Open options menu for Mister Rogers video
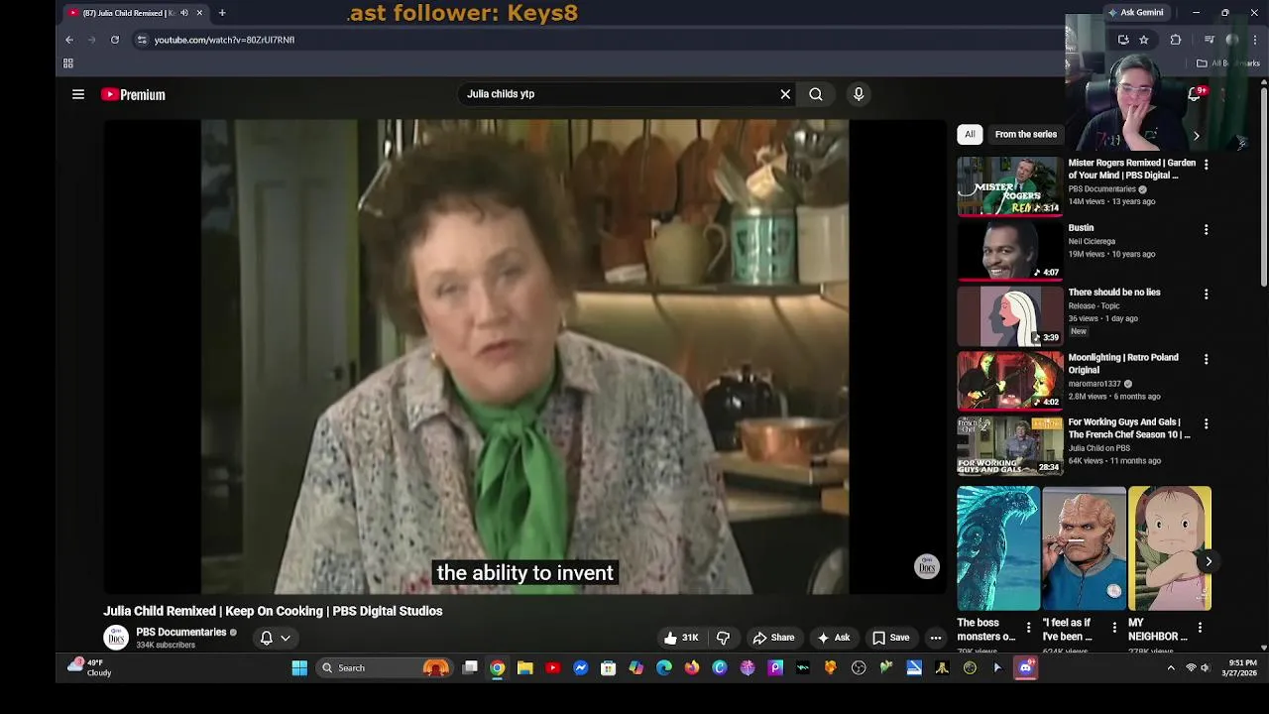The image size is (1269, 714). click(1206, 165)
